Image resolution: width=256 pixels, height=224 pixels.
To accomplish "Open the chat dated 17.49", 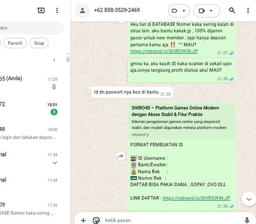I will pos(32,184).
